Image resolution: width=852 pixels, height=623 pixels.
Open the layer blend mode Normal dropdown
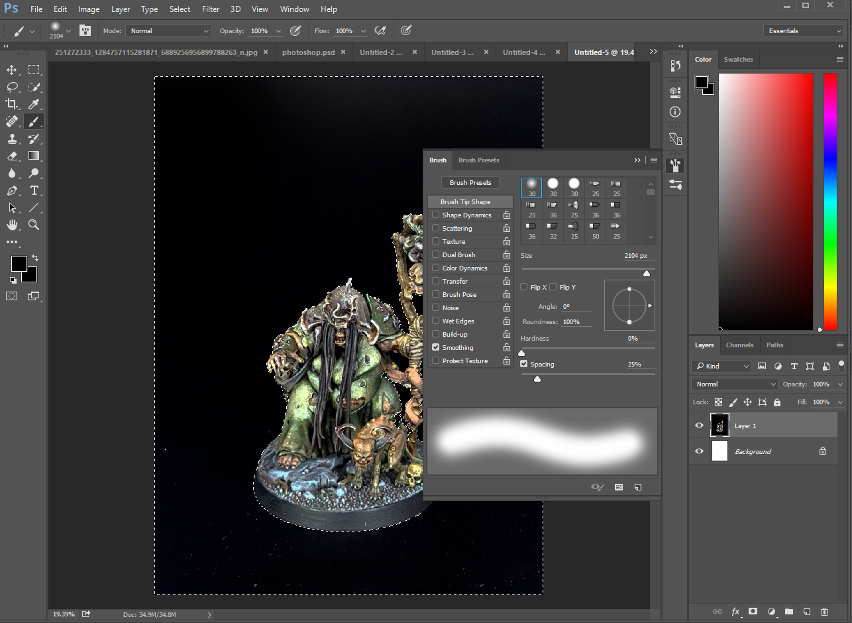[735, 384]
